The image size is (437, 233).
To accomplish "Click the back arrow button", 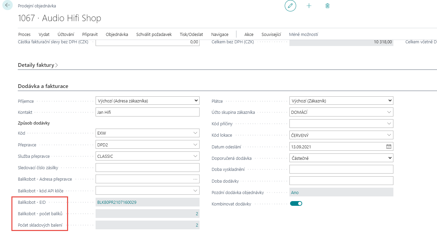I will [x=7, y=6].
